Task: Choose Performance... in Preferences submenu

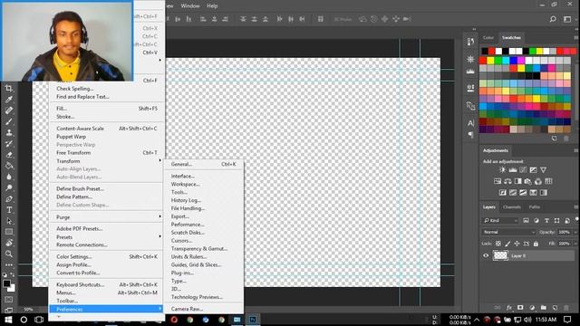Action: coord(203,225)
